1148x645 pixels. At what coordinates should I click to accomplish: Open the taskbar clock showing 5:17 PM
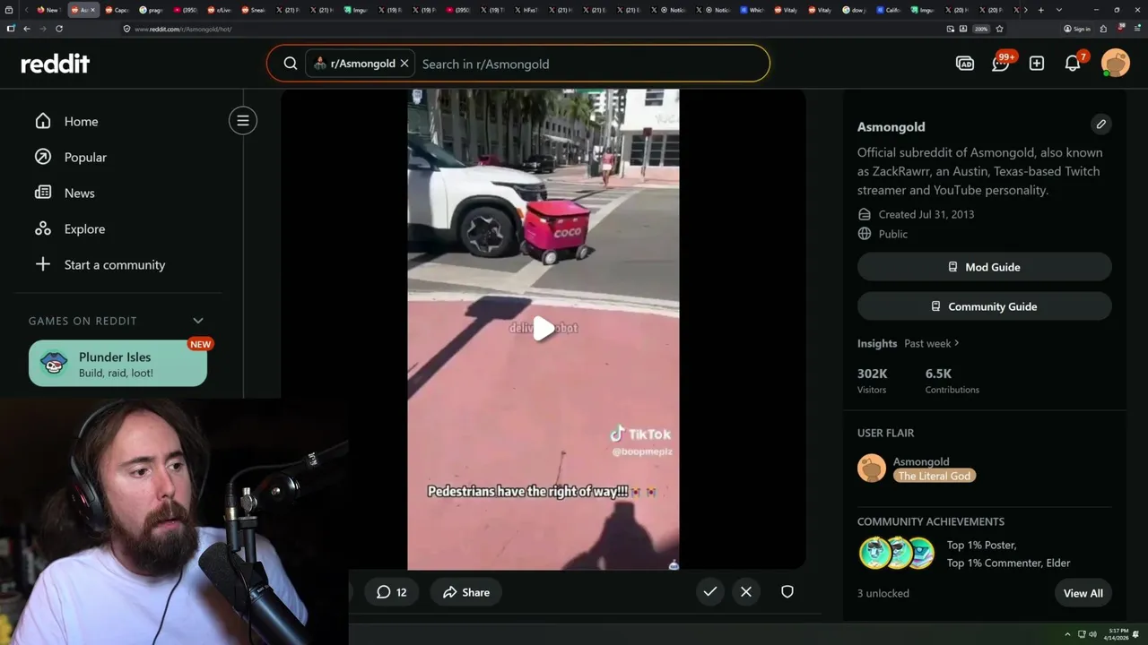coord(1117,634)
